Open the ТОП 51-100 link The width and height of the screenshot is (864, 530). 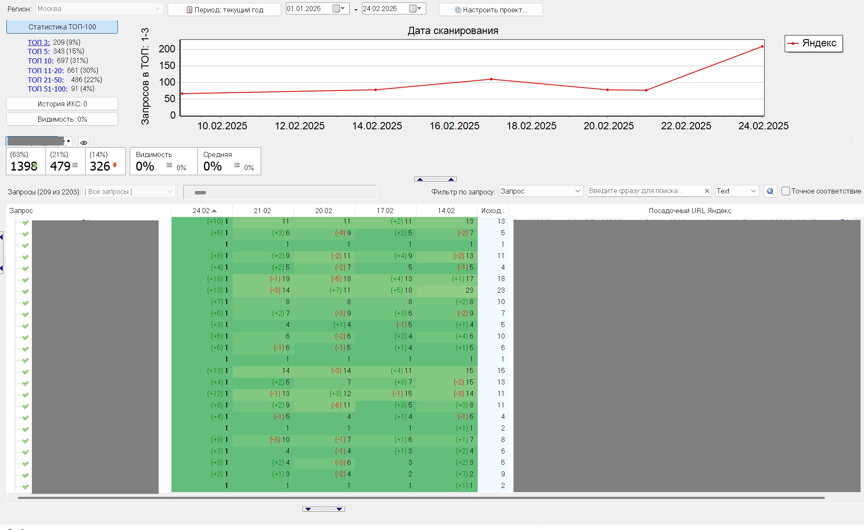tap(48, 89)
